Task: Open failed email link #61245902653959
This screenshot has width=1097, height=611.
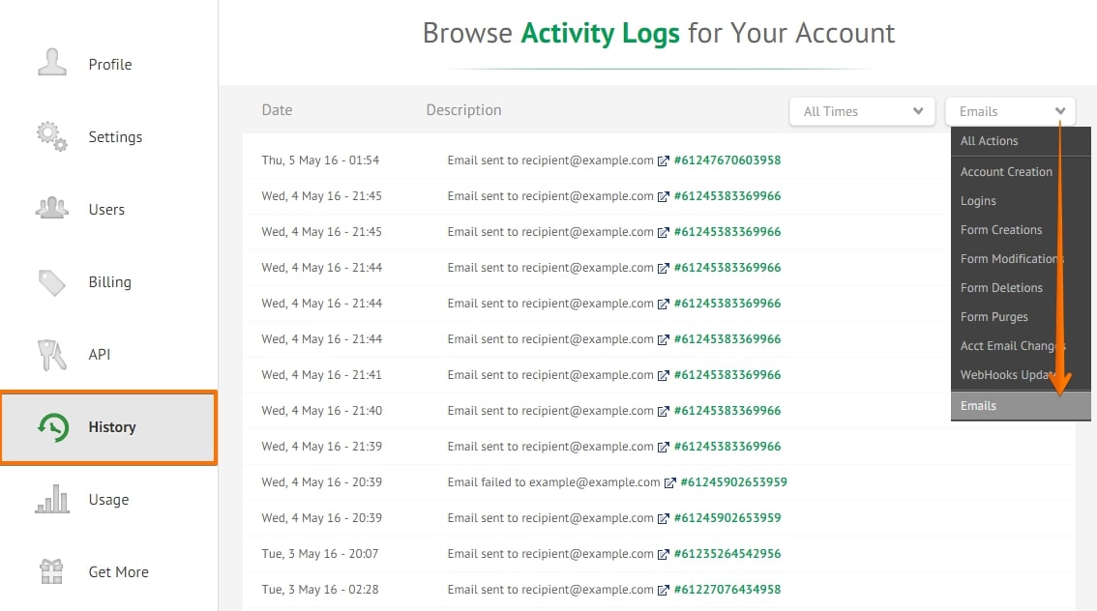Action: (733, 482)
